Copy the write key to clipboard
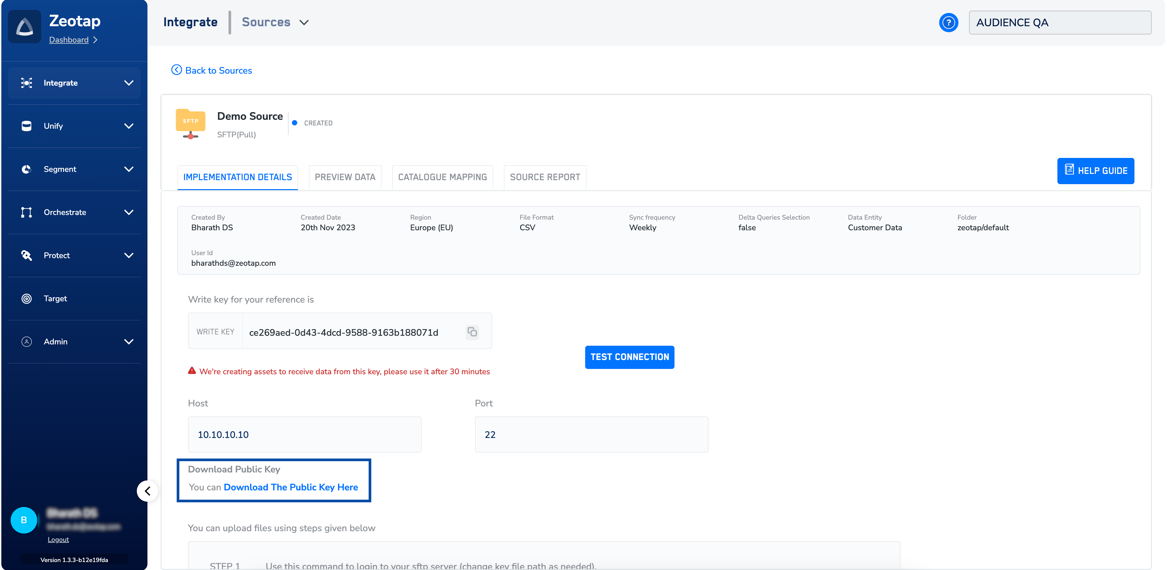Image resolution: width=1167 pixels, height=570 pixels. [472, 332]
